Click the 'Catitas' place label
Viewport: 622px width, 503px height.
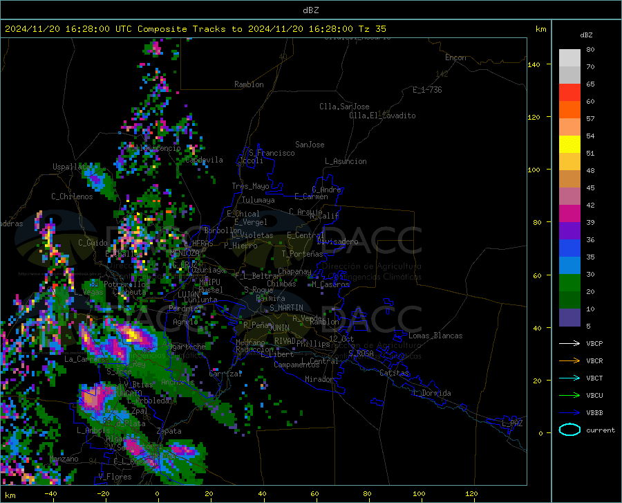tap(394, 373)
